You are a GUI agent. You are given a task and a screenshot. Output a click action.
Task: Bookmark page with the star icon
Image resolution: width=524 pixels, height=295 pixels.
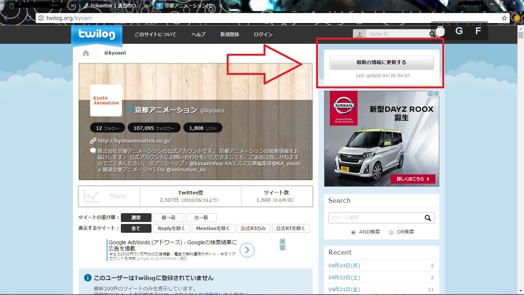coord(504,18)
